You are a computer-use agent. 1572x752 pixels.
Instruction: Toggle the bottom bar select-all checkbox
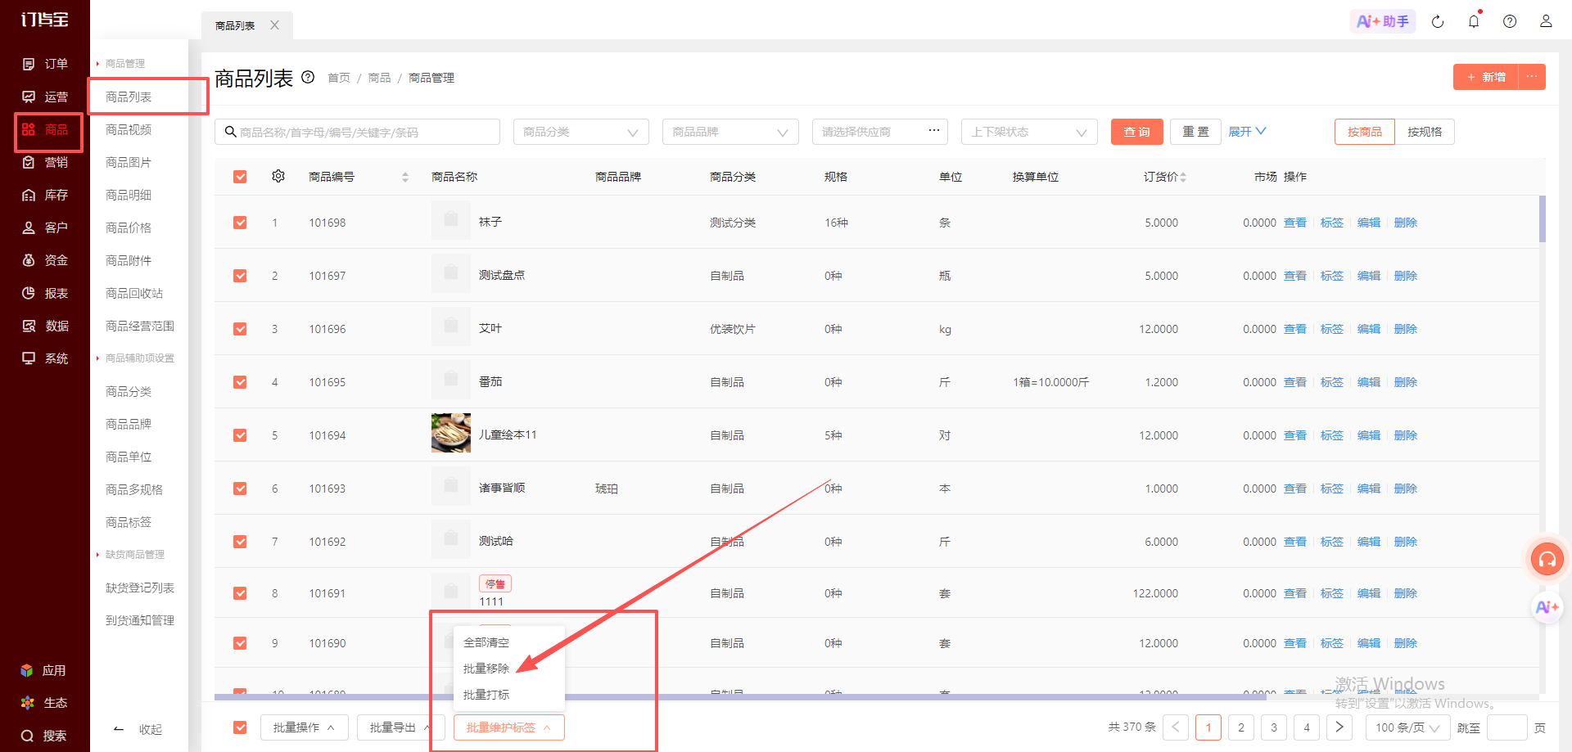[x=240, y=727]
